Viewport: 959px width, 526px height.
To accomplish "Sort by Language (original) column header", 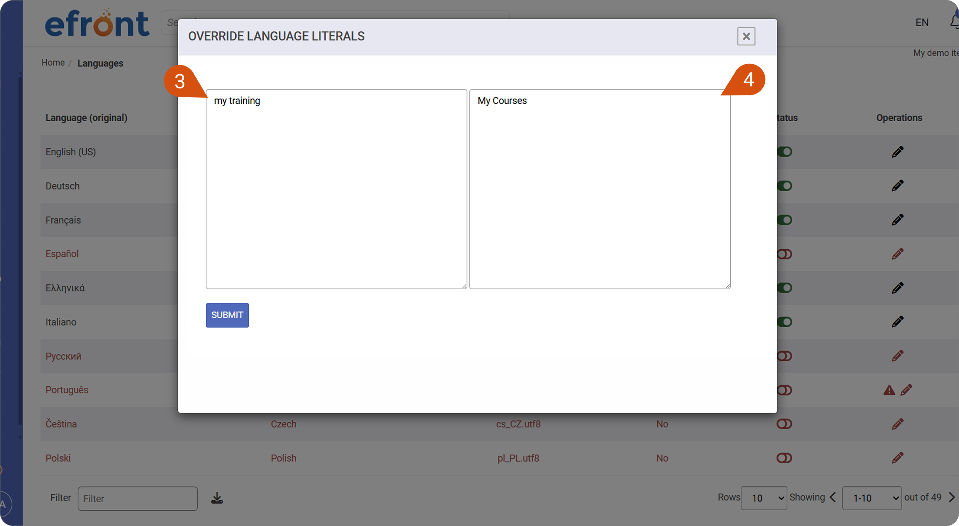I will (86, 118).
